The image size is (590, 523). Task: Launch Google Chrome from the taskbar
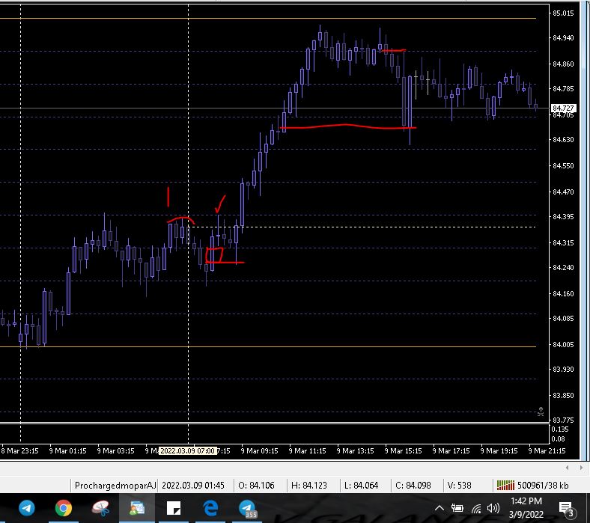pos(63,508)
